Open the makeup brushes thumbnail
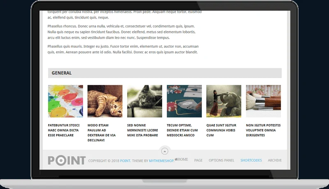 click(263, 101)
